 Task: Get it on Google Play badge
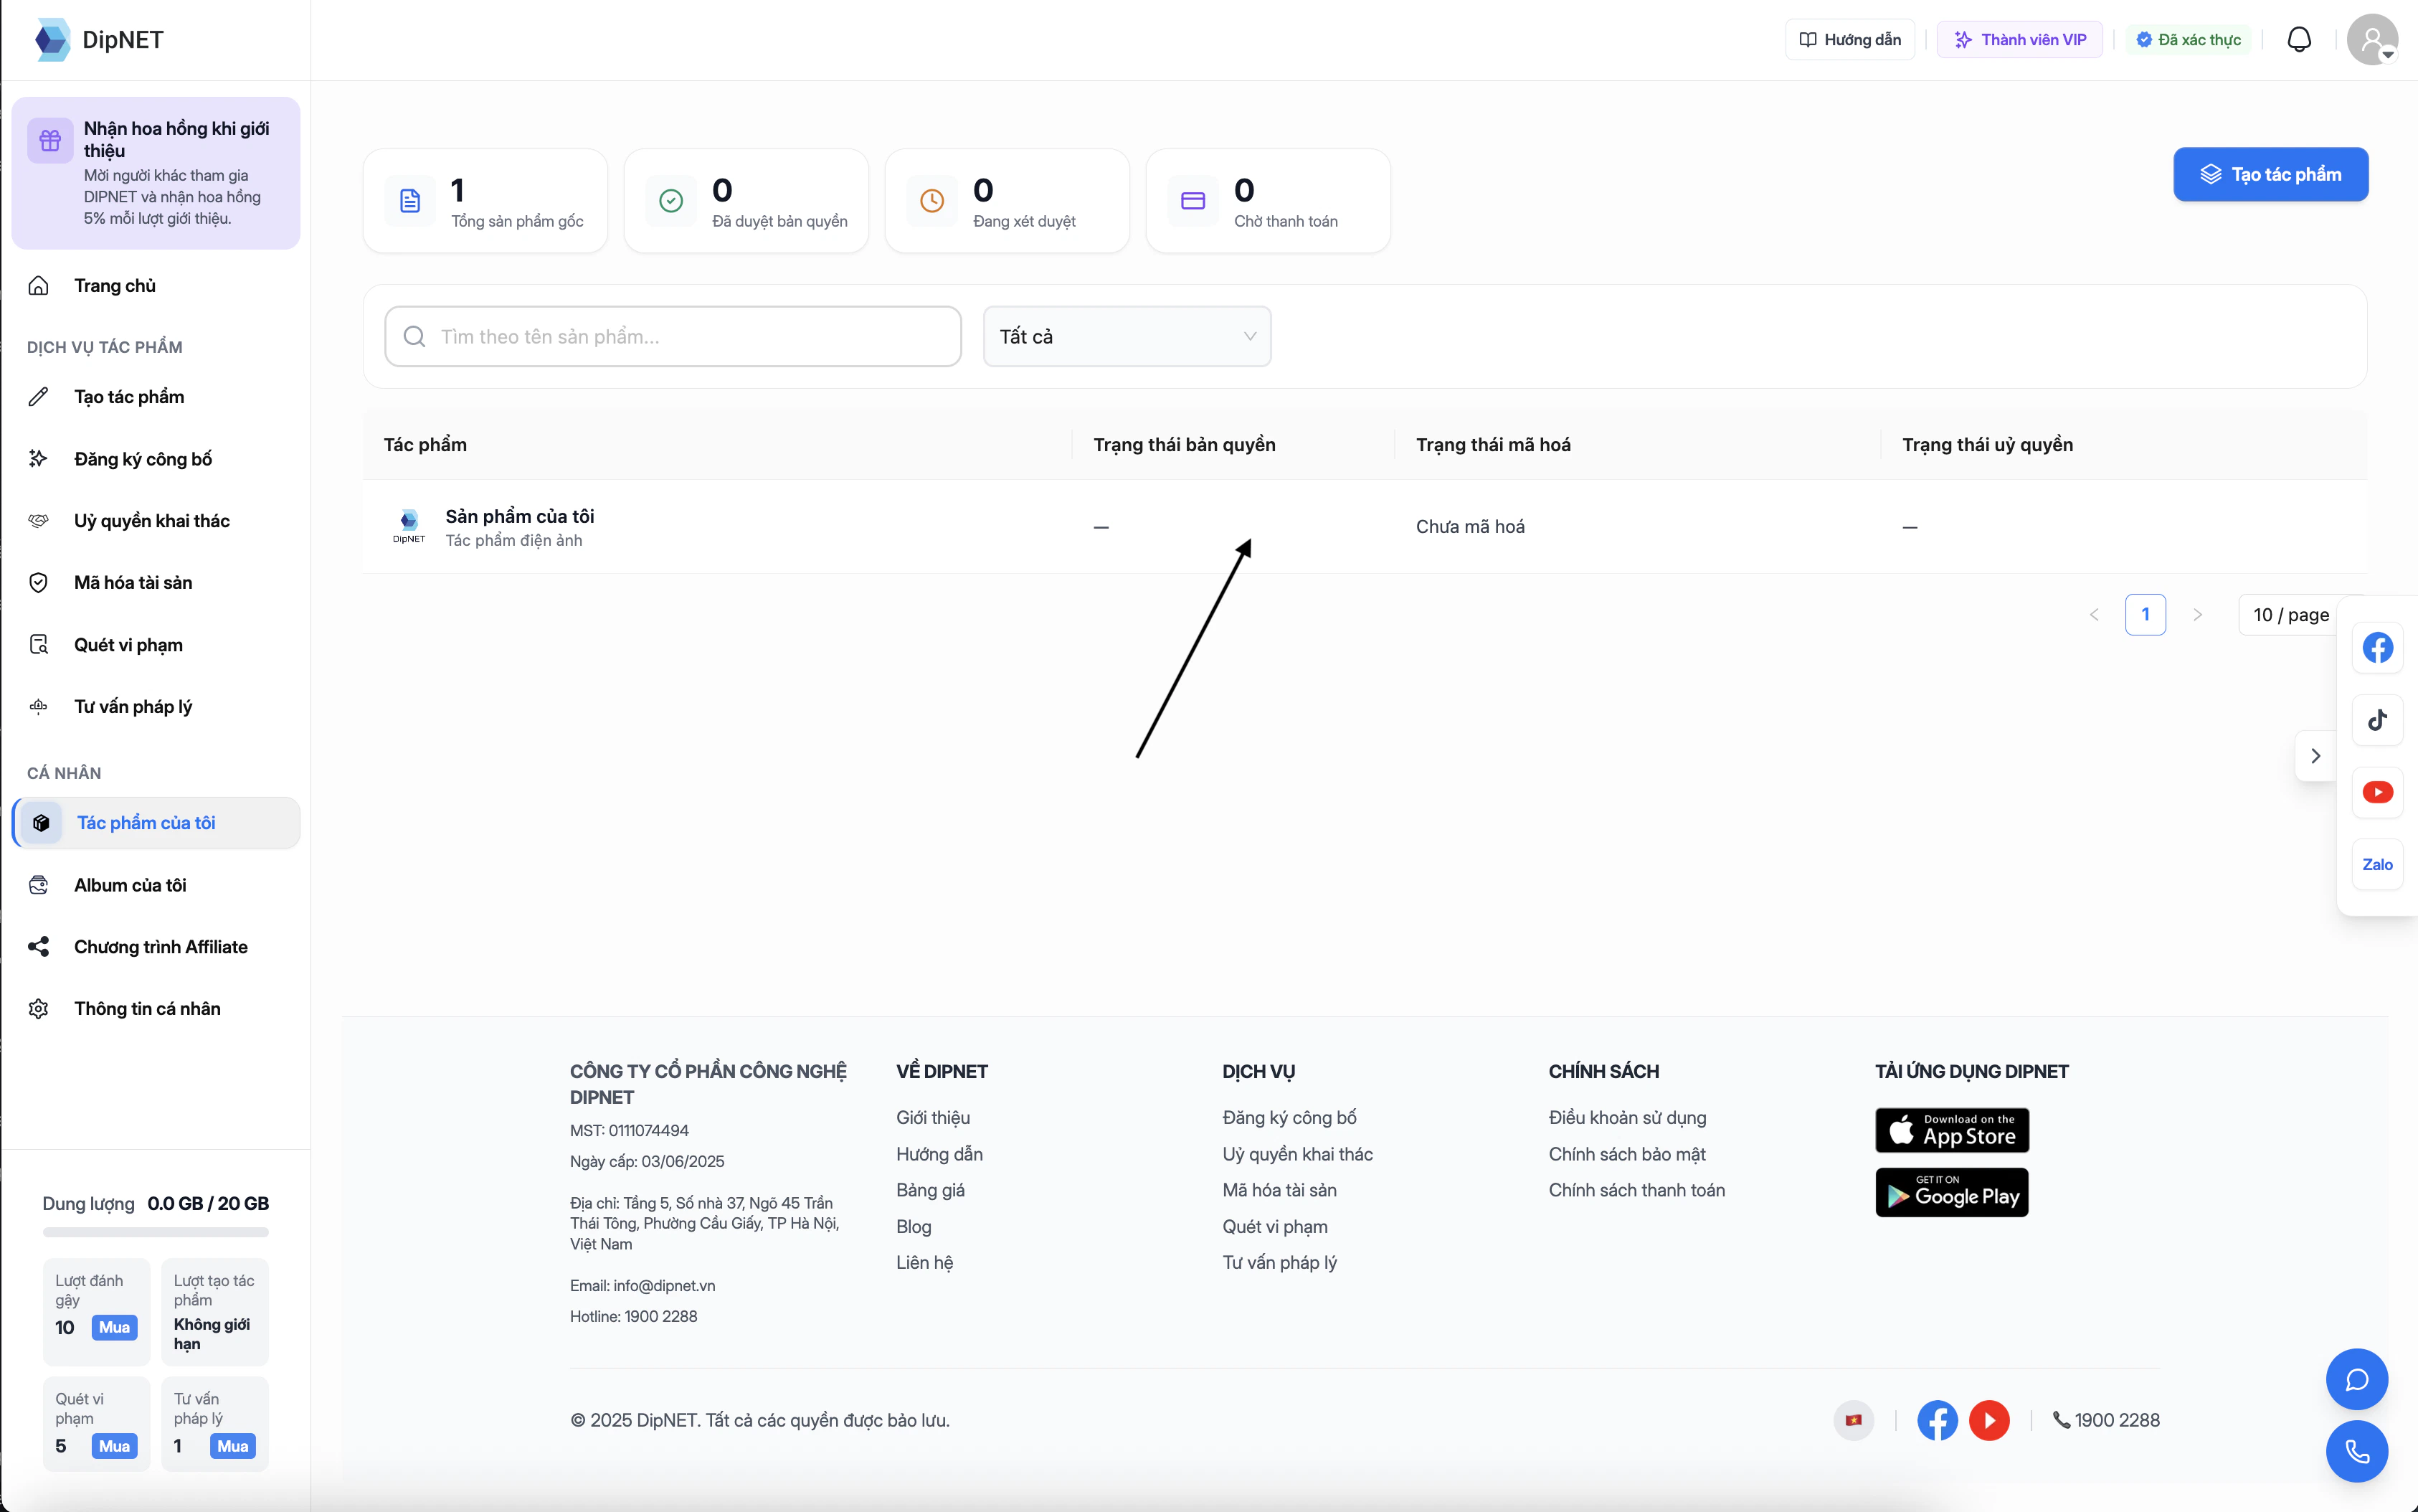[x=1951, y=1193]
